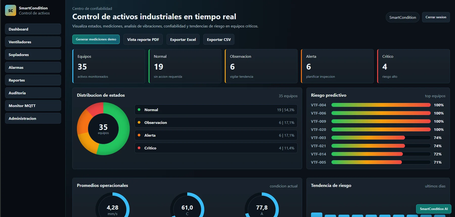The height and width of the screenshot is (217, 455).
Task: Click the Normal row in distribution legend
Action: click(x=216, y=110)
